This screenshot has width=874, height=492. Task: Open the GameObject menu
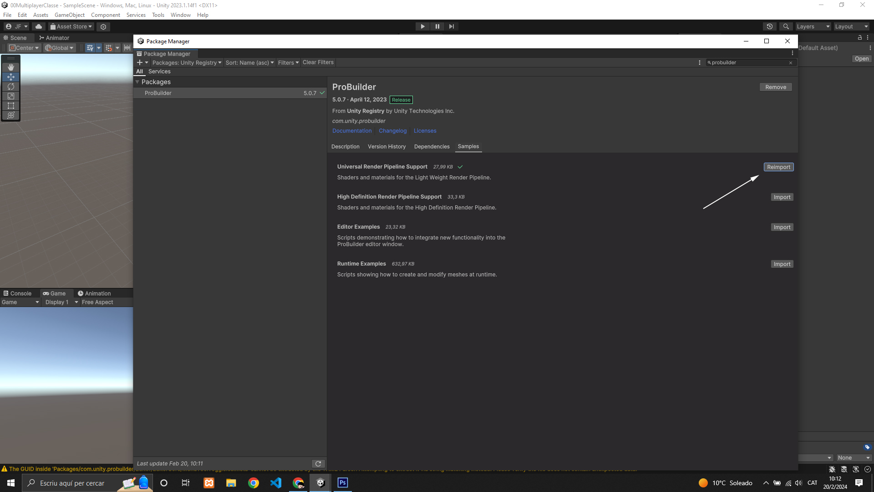(69, 15)
